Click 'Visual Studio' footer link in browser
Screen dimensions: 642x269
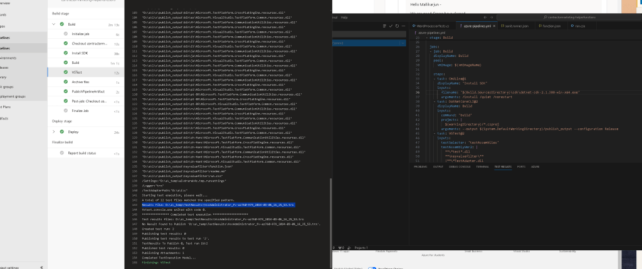[x=521, y=251]
